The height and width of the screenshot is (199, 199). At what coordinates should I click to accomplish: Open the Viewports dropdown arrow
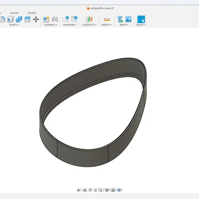tap(122, 190)
